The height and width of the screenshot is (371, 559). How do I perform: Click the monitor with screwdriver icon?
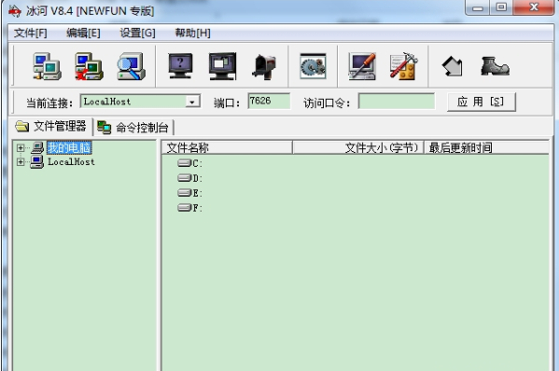pyautogui.click(x=361, y=66)
